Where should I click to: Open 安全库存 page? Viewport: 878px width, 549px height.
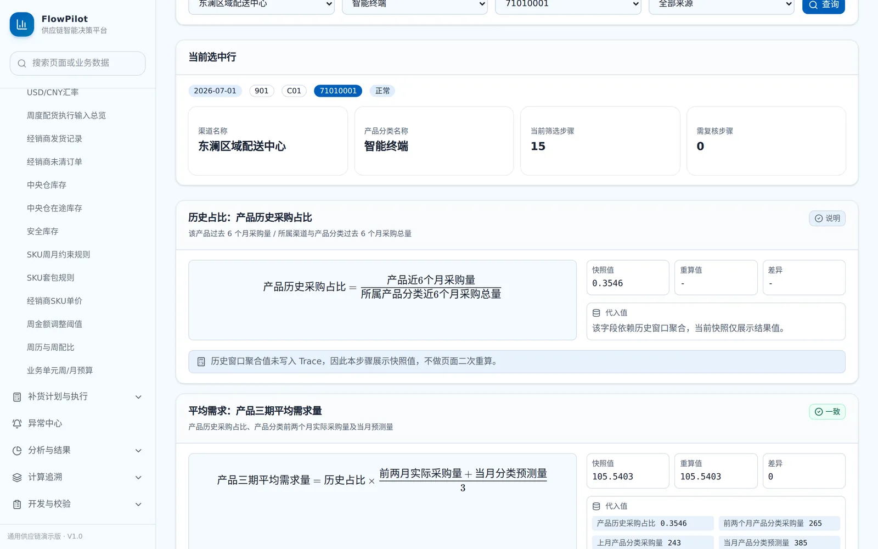(x=43, y=231)
